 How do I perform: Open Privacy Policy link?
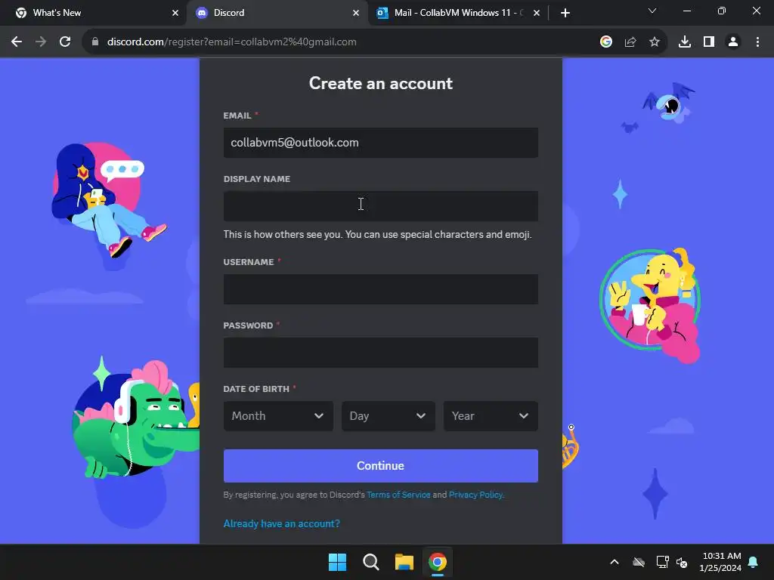coord(476,495)
